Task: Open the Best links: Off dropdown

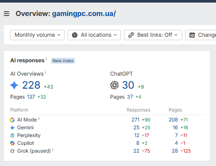Action: (x=153, y=35)
